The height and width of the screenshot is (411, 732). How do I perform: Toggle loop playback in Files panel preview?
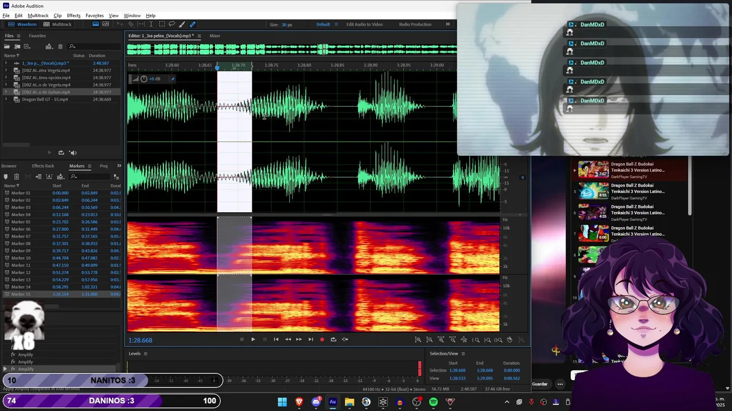coord(61,152)
